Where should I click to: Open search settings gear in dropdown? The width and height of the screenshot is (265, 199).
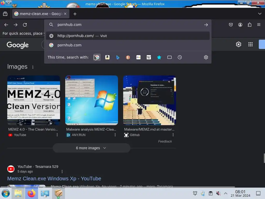click(x=206, y=57)
